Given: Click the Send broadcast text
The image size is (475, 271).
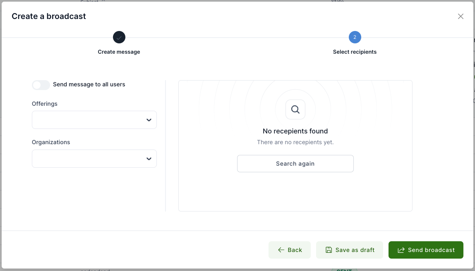Looking at the screenshot, I should [x=431, y=250].
